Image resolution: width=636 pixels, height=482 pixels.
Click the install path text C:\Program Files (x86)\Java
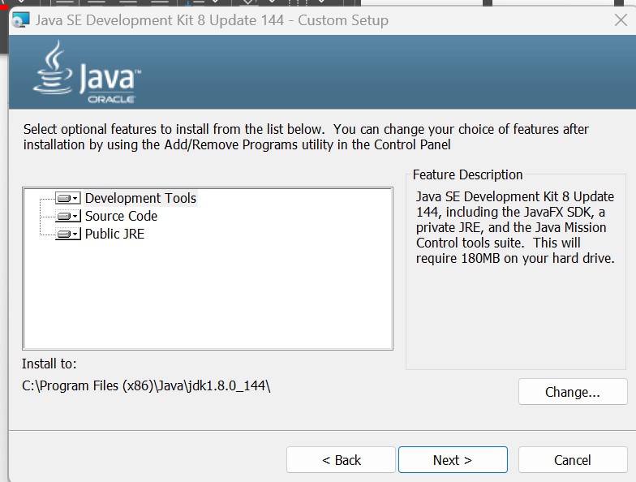point(146,386)
